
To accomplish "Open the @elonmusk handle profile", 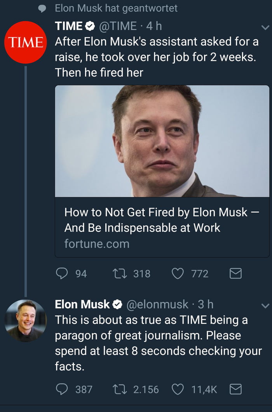I will coord(157,304).
